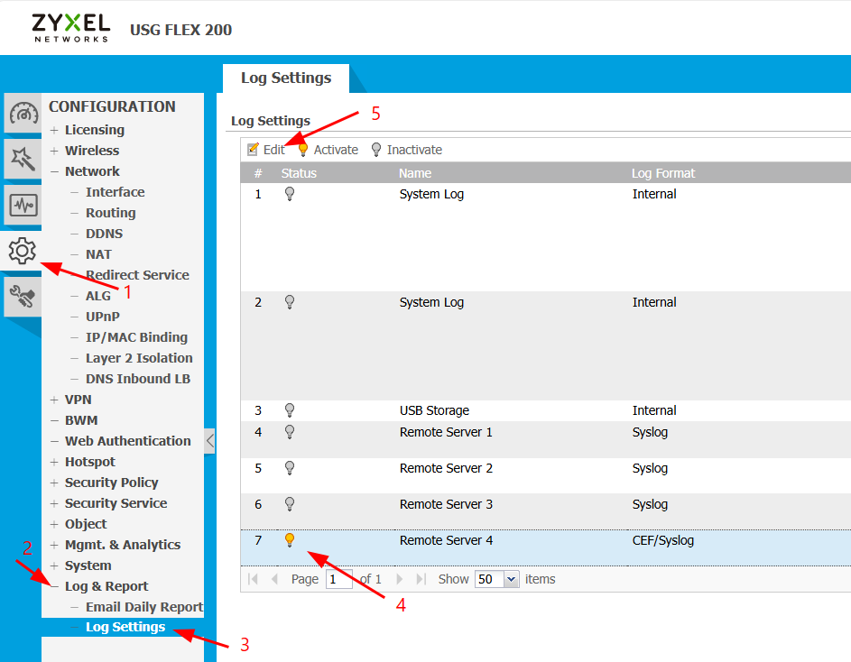The image size is (851, 662).
Task: Collapse the sidebar with the panel handle arrow
Action: [x=209, y=441]
